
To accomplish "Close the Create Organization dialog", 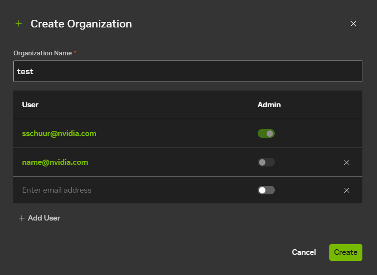I will (353, 24).
